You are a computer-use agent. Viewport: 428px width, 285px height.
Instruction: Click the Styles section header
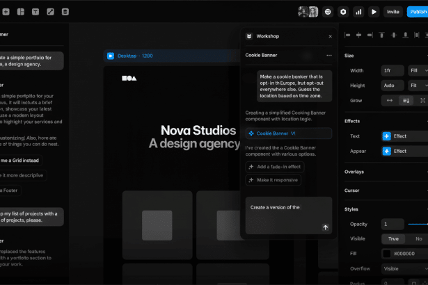click(x=351, y=209)
